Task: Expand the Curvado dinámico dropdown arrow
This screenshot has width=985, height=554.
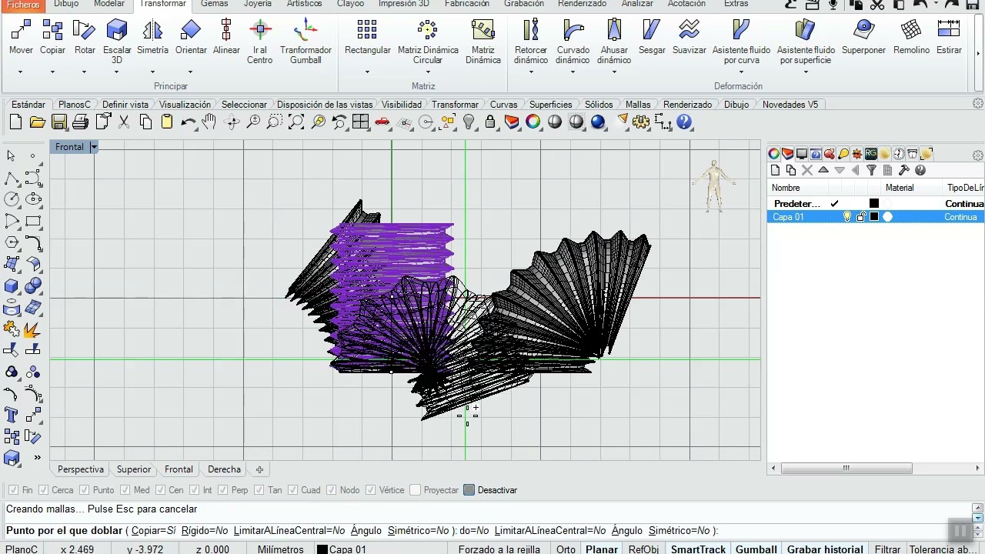Action: pos(573,72)
